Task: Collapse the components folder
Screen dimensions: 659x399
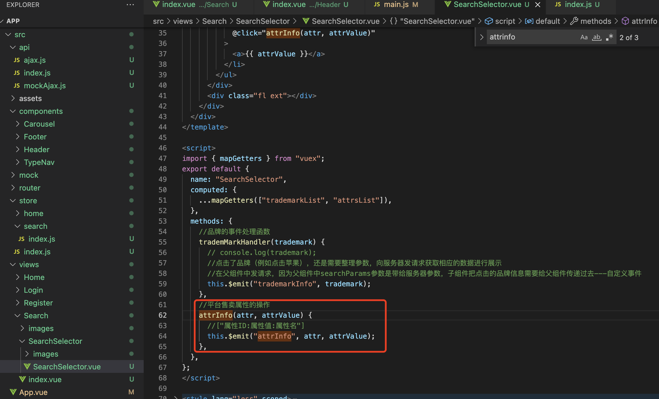Action: pyautogui.click(x=13, y=111)
